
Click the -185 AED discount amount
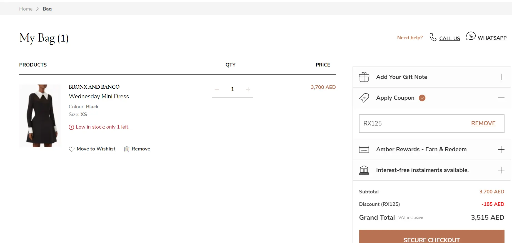coord(493,204)
